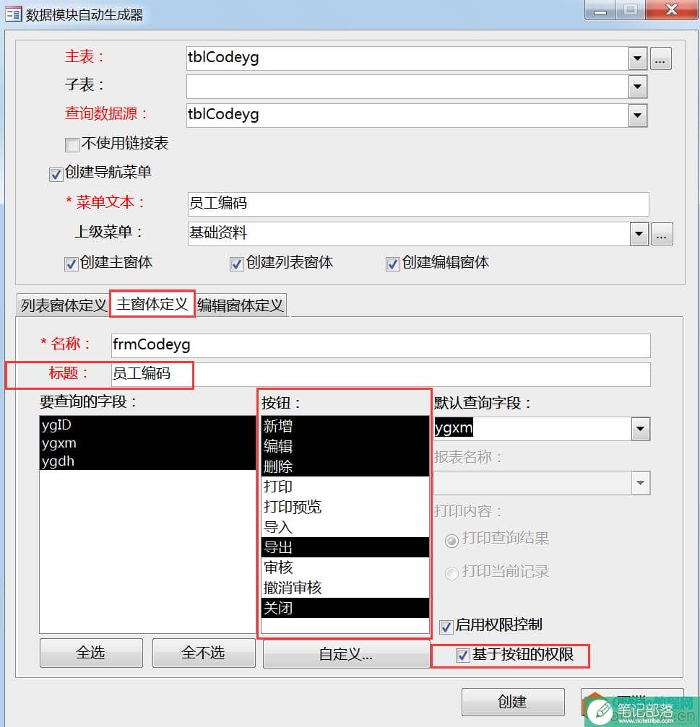Open browse button next to 主表

660,59
